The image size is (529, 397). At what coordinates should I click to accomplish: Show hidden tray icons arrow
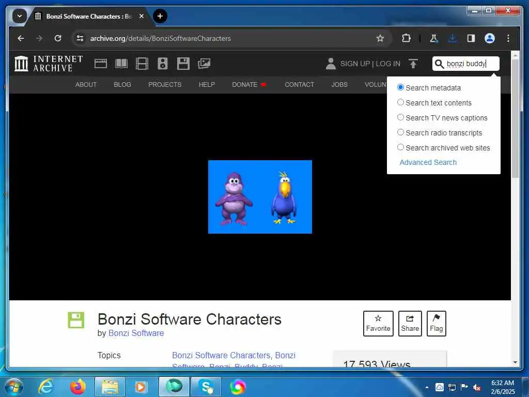427,387
